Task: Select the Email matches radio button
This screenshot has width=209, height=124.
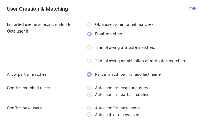Action: 89,34
